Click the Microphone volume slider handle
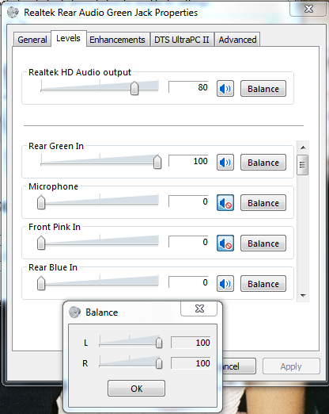Viewport: 329px width, 414px height. pos(41,202)
